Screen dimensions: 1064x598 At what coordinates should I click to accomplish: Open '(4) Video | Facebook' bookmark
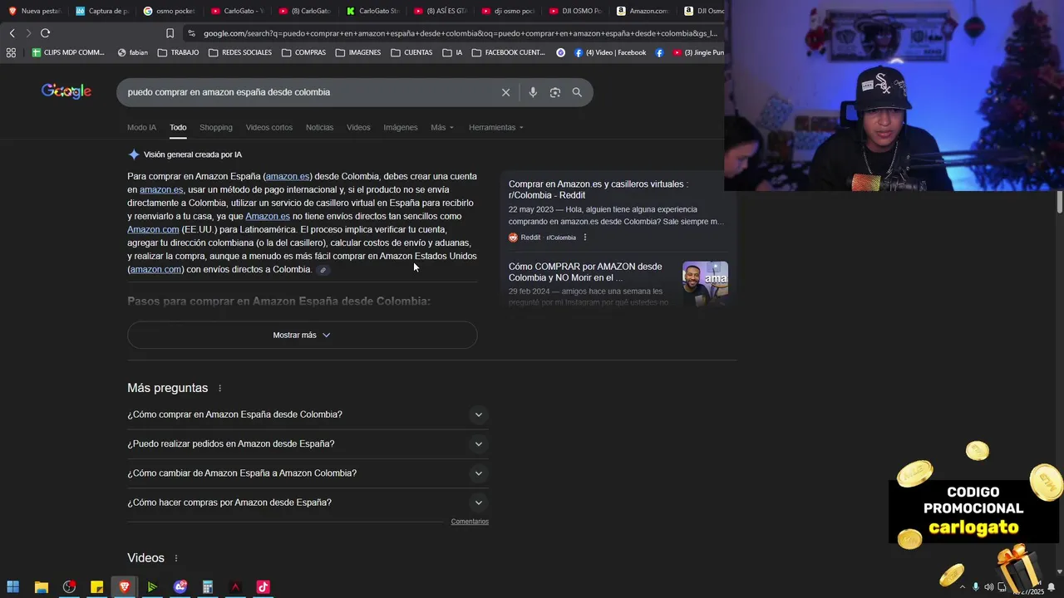point(609,52)
